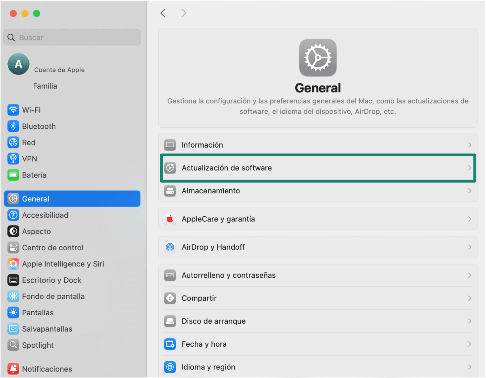
Task: Open AirDrop y Handoff settings
Action: tap(318, 247)
